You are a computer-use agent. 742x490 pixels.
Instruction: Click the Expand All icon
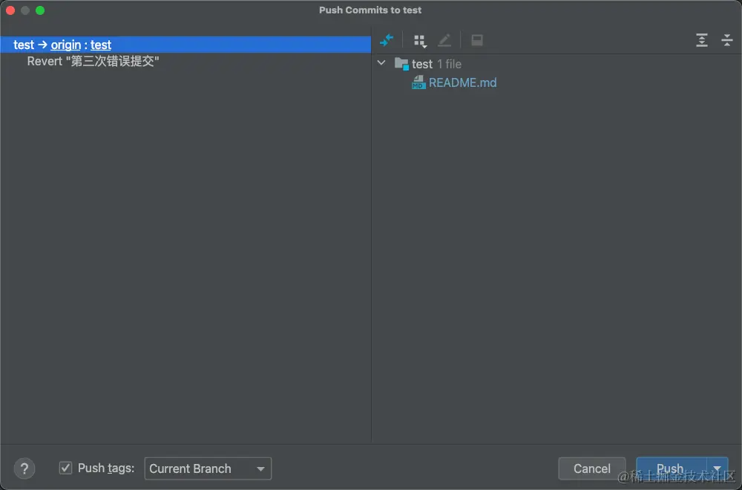click(702, 40)
